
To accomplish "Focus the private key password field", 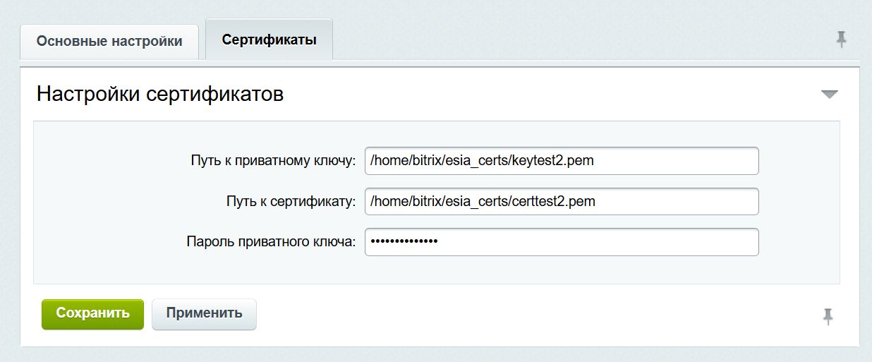I will 561,242.
